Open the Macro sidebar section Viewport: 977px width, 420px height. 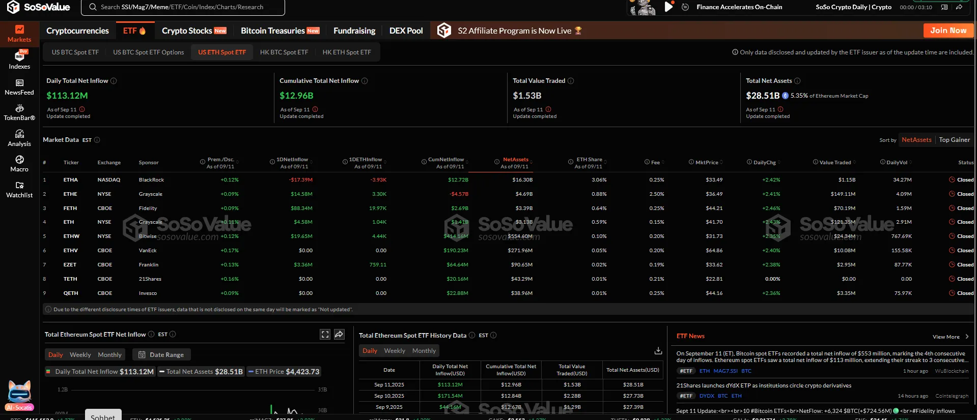[19, 164]
